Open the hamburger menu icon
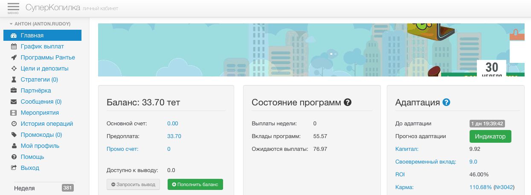This screenshot has width=531, height=195. click(13, 8)
